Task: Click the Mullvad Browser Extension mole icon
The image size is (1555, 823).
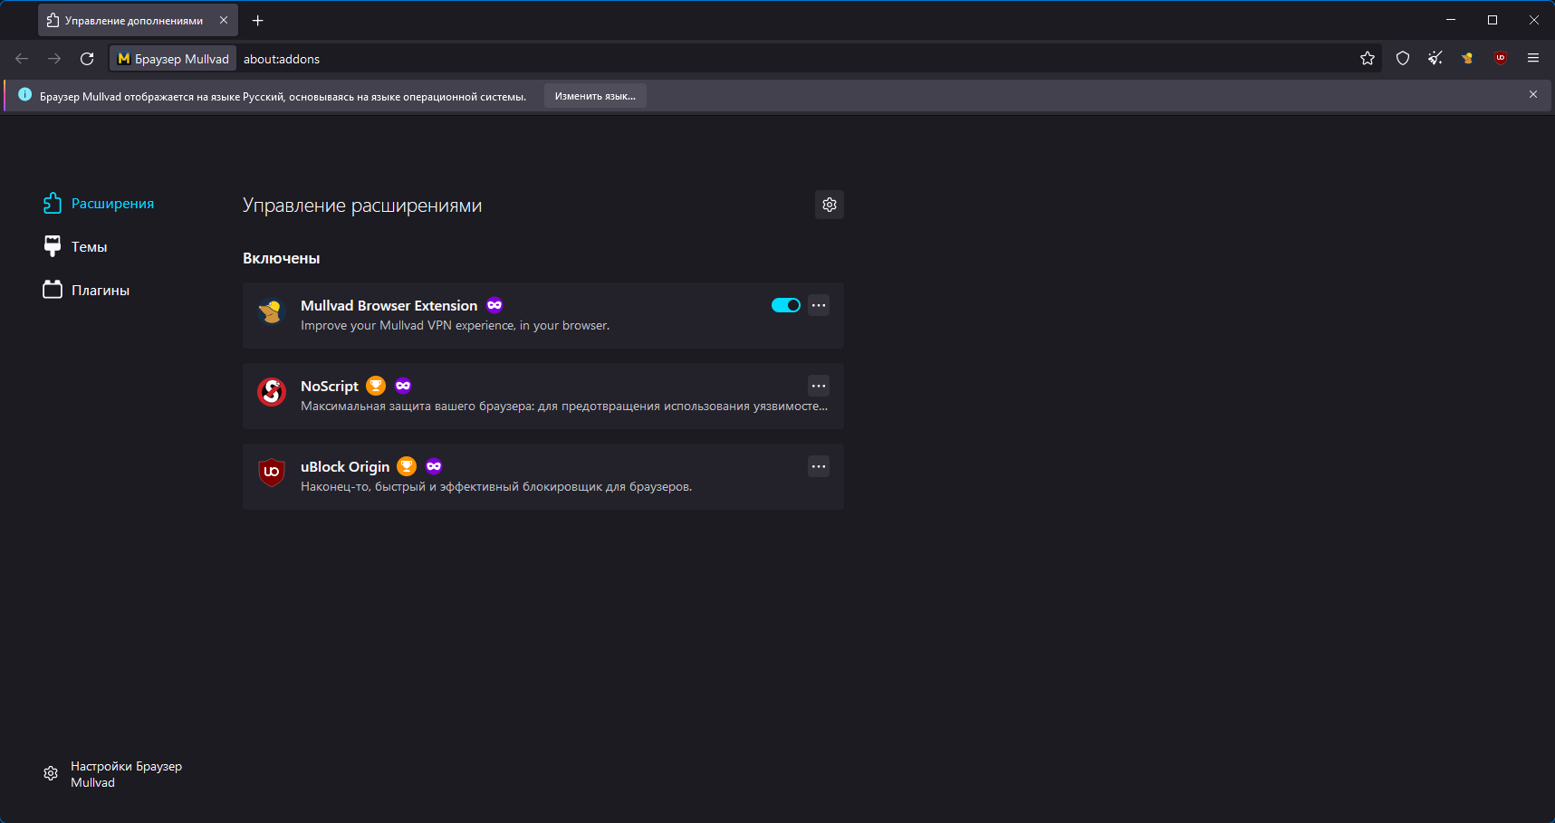Action: click(x=272, y=311)
